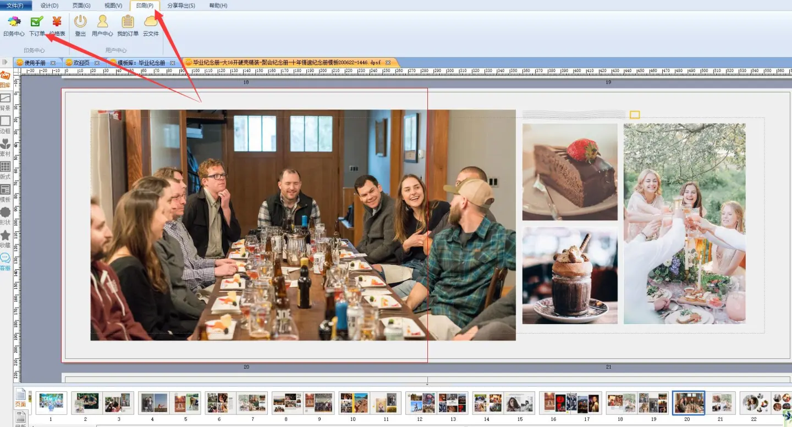Viewport: 792px width, 427px height.
Task: Open the 模板 template panel
Action: click(x=5, y=193)
